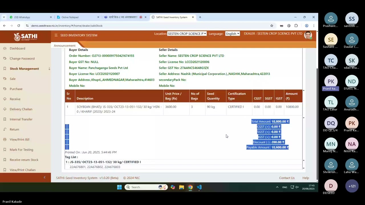Image resolution: width=365 pixels, height=205 pixels.
Task: Open File Explorer from the taskbar
Action: (182, 187)
